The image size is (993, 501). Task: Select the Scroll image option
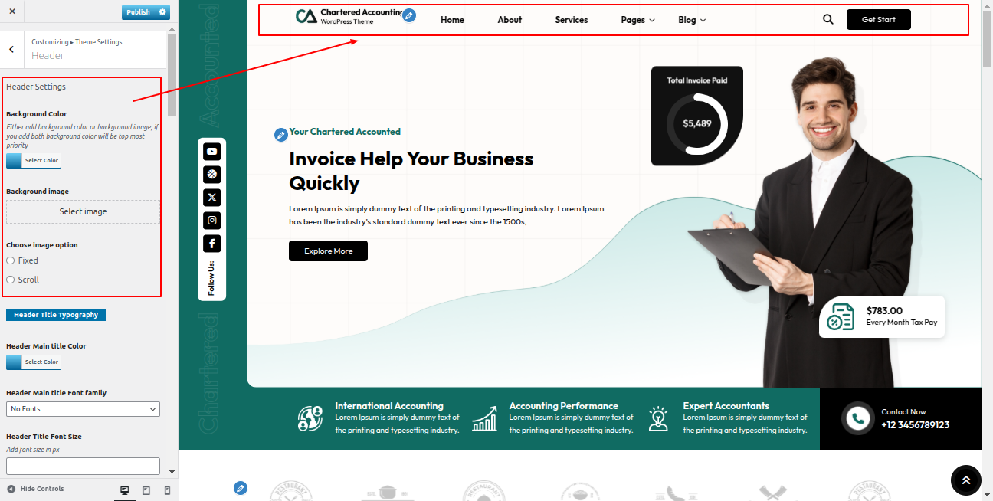pos(11,280)
